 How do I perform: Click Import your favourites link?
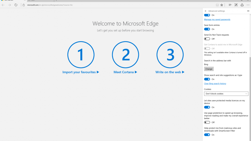pyautogui.click(x=81, y=72)
